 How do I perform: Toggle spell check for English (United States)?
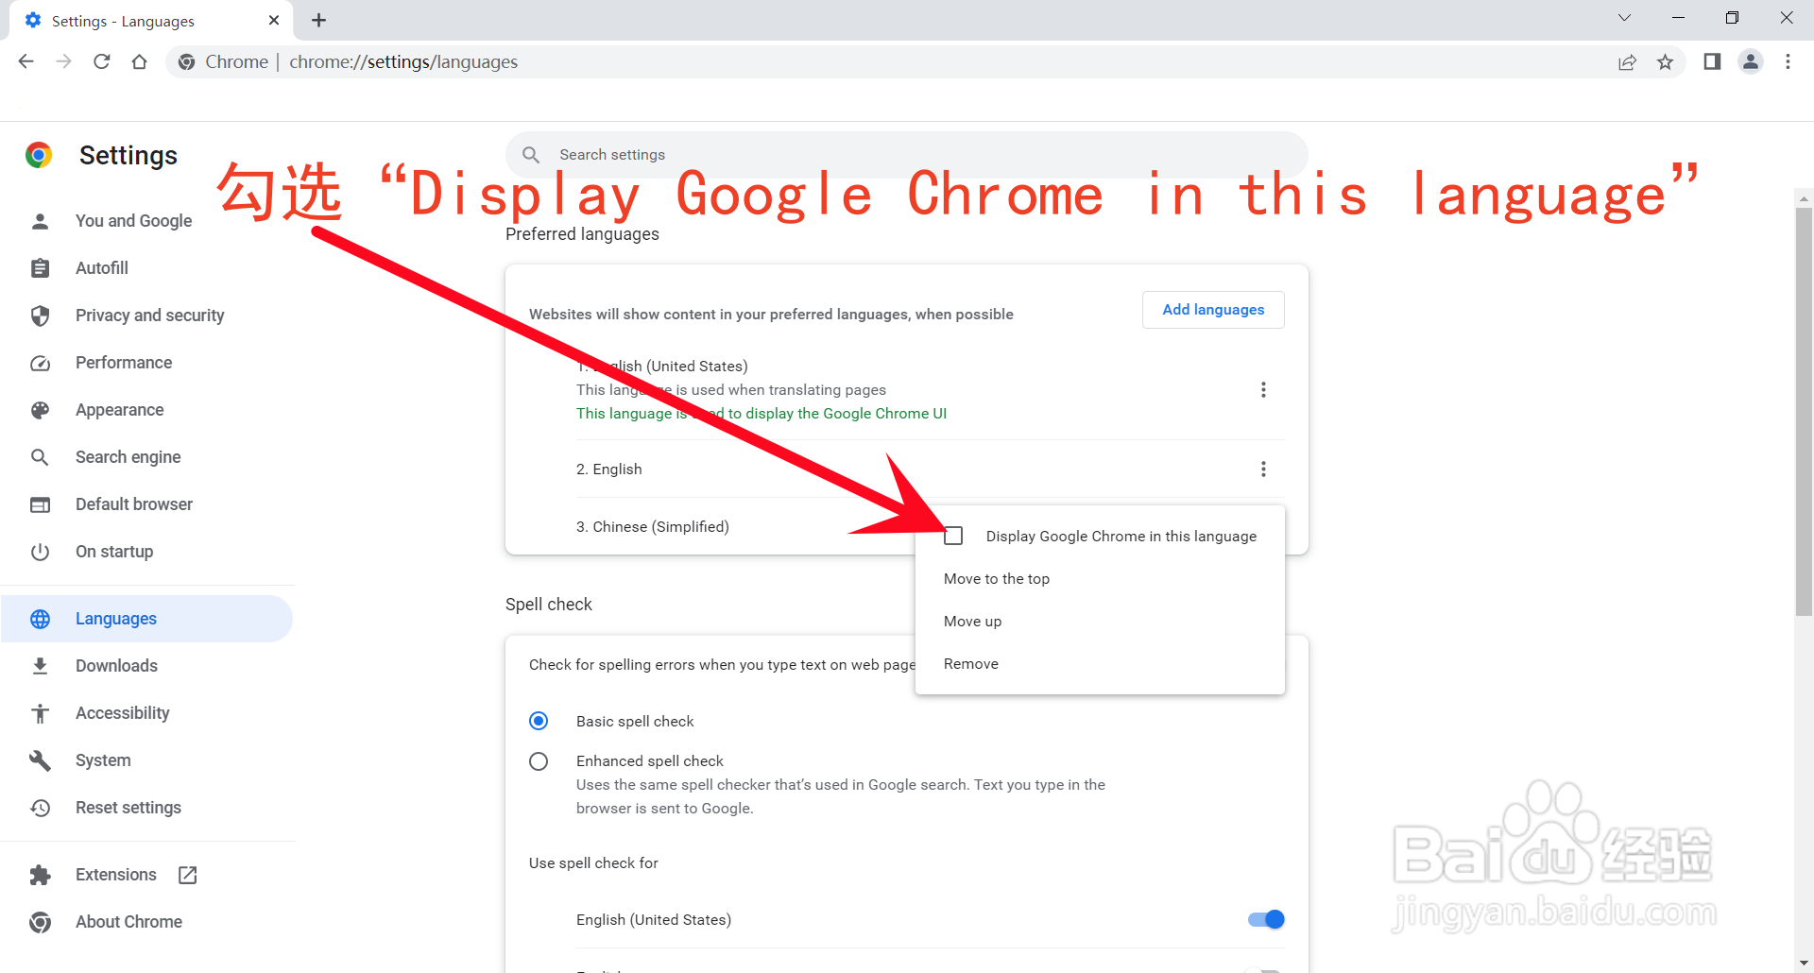[x=1266, y=919]
